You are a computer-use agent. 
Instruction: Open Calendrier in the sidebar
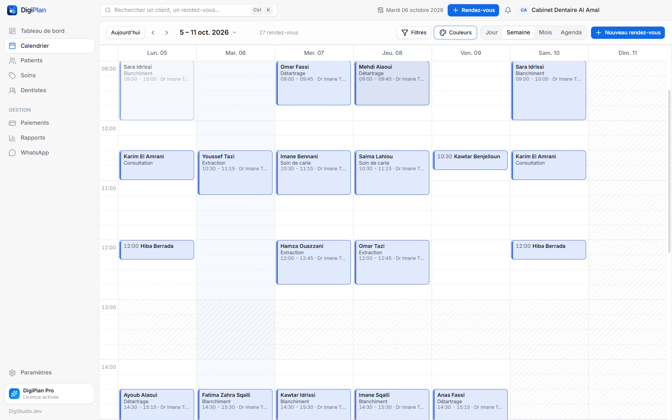(x=49, y=46)
